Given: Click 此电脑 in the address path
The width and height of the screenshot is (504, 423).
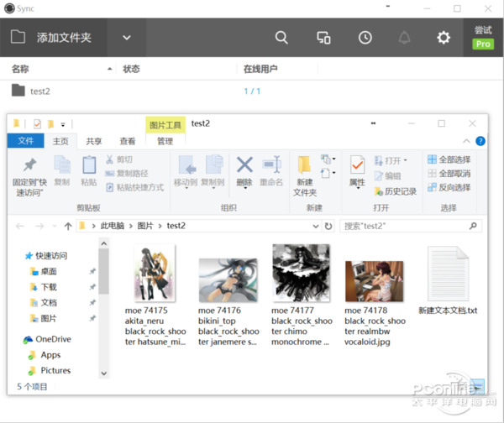Looking at the screenshot, I should pyautogui.click(x=113, y=226).
